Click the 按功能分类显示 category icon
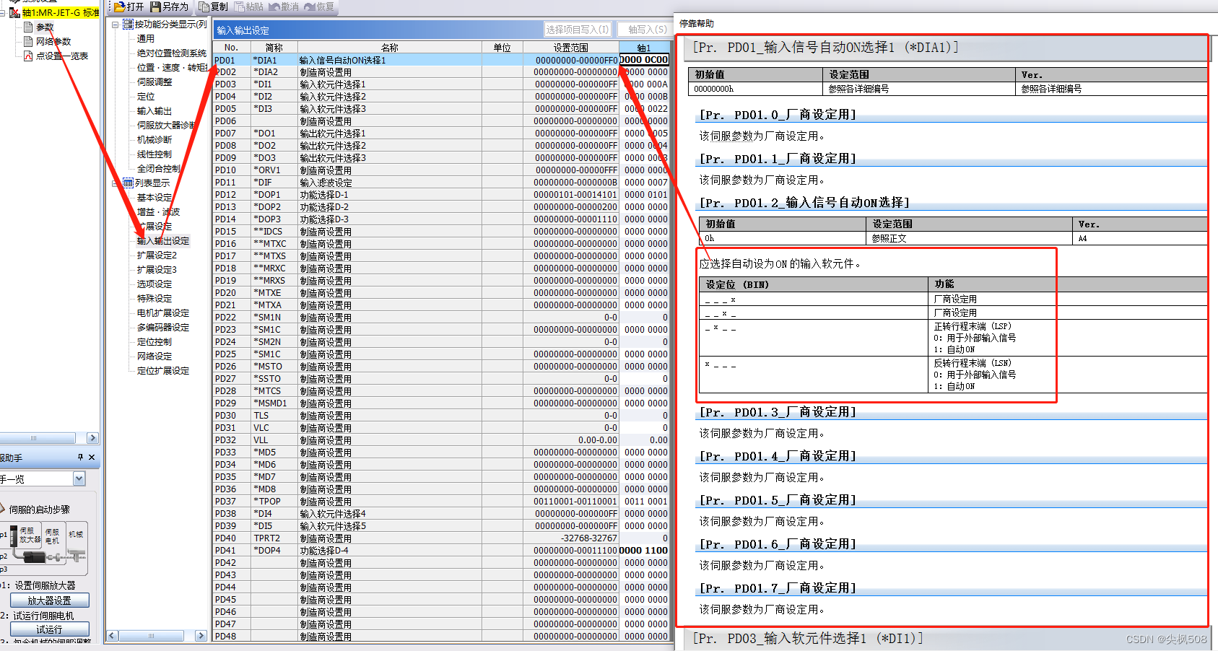The width and height of the screenshot is (1218, 651). coord(129,25)
